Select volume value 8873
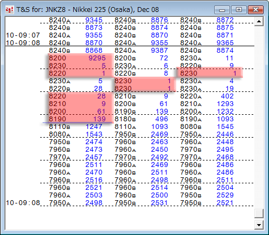 pos(94,28)
